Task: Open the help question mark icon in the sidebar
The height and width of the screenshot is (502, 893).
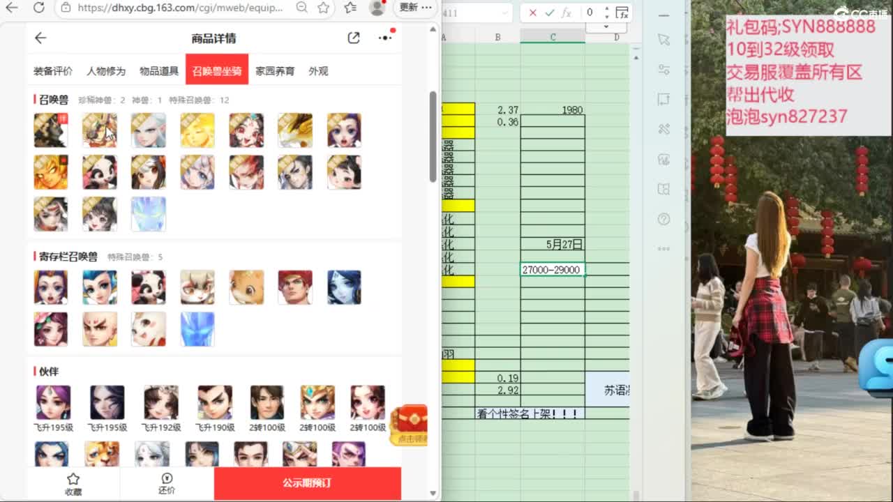Action: 663,219
